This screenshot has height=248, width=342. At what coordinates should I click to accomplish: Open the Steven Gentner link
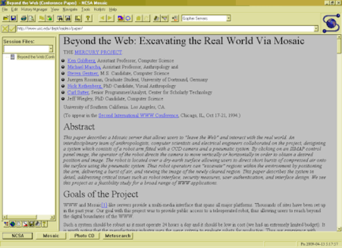click(x=83, y=73)
